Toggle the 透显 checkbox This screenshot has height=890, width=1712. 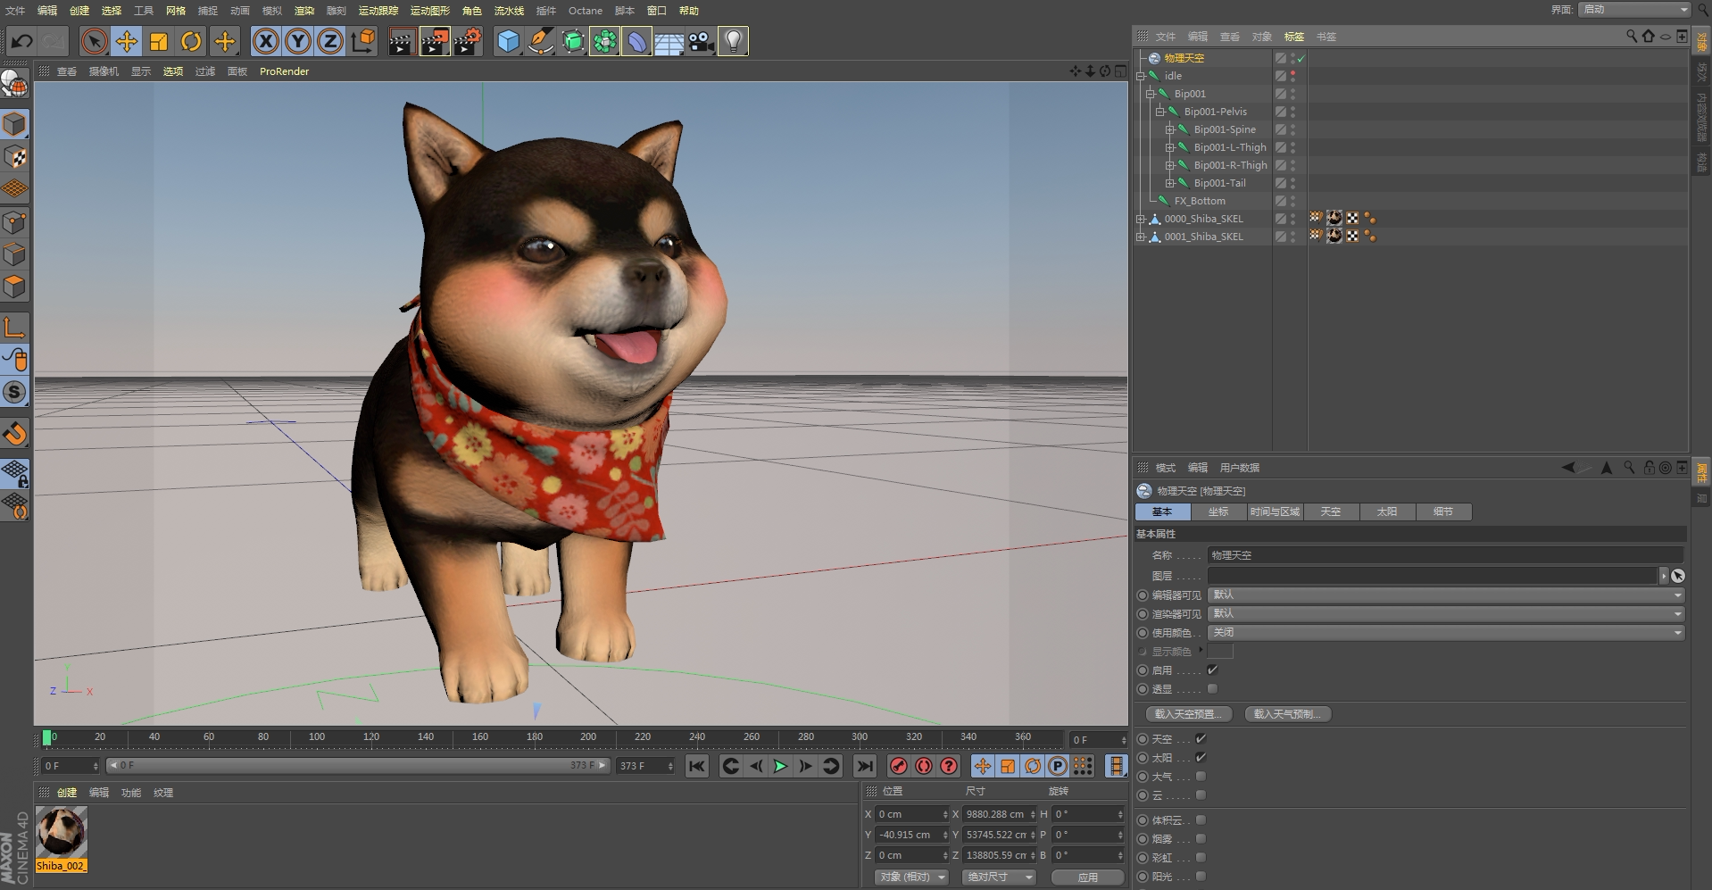click(x=1212, y=688)
